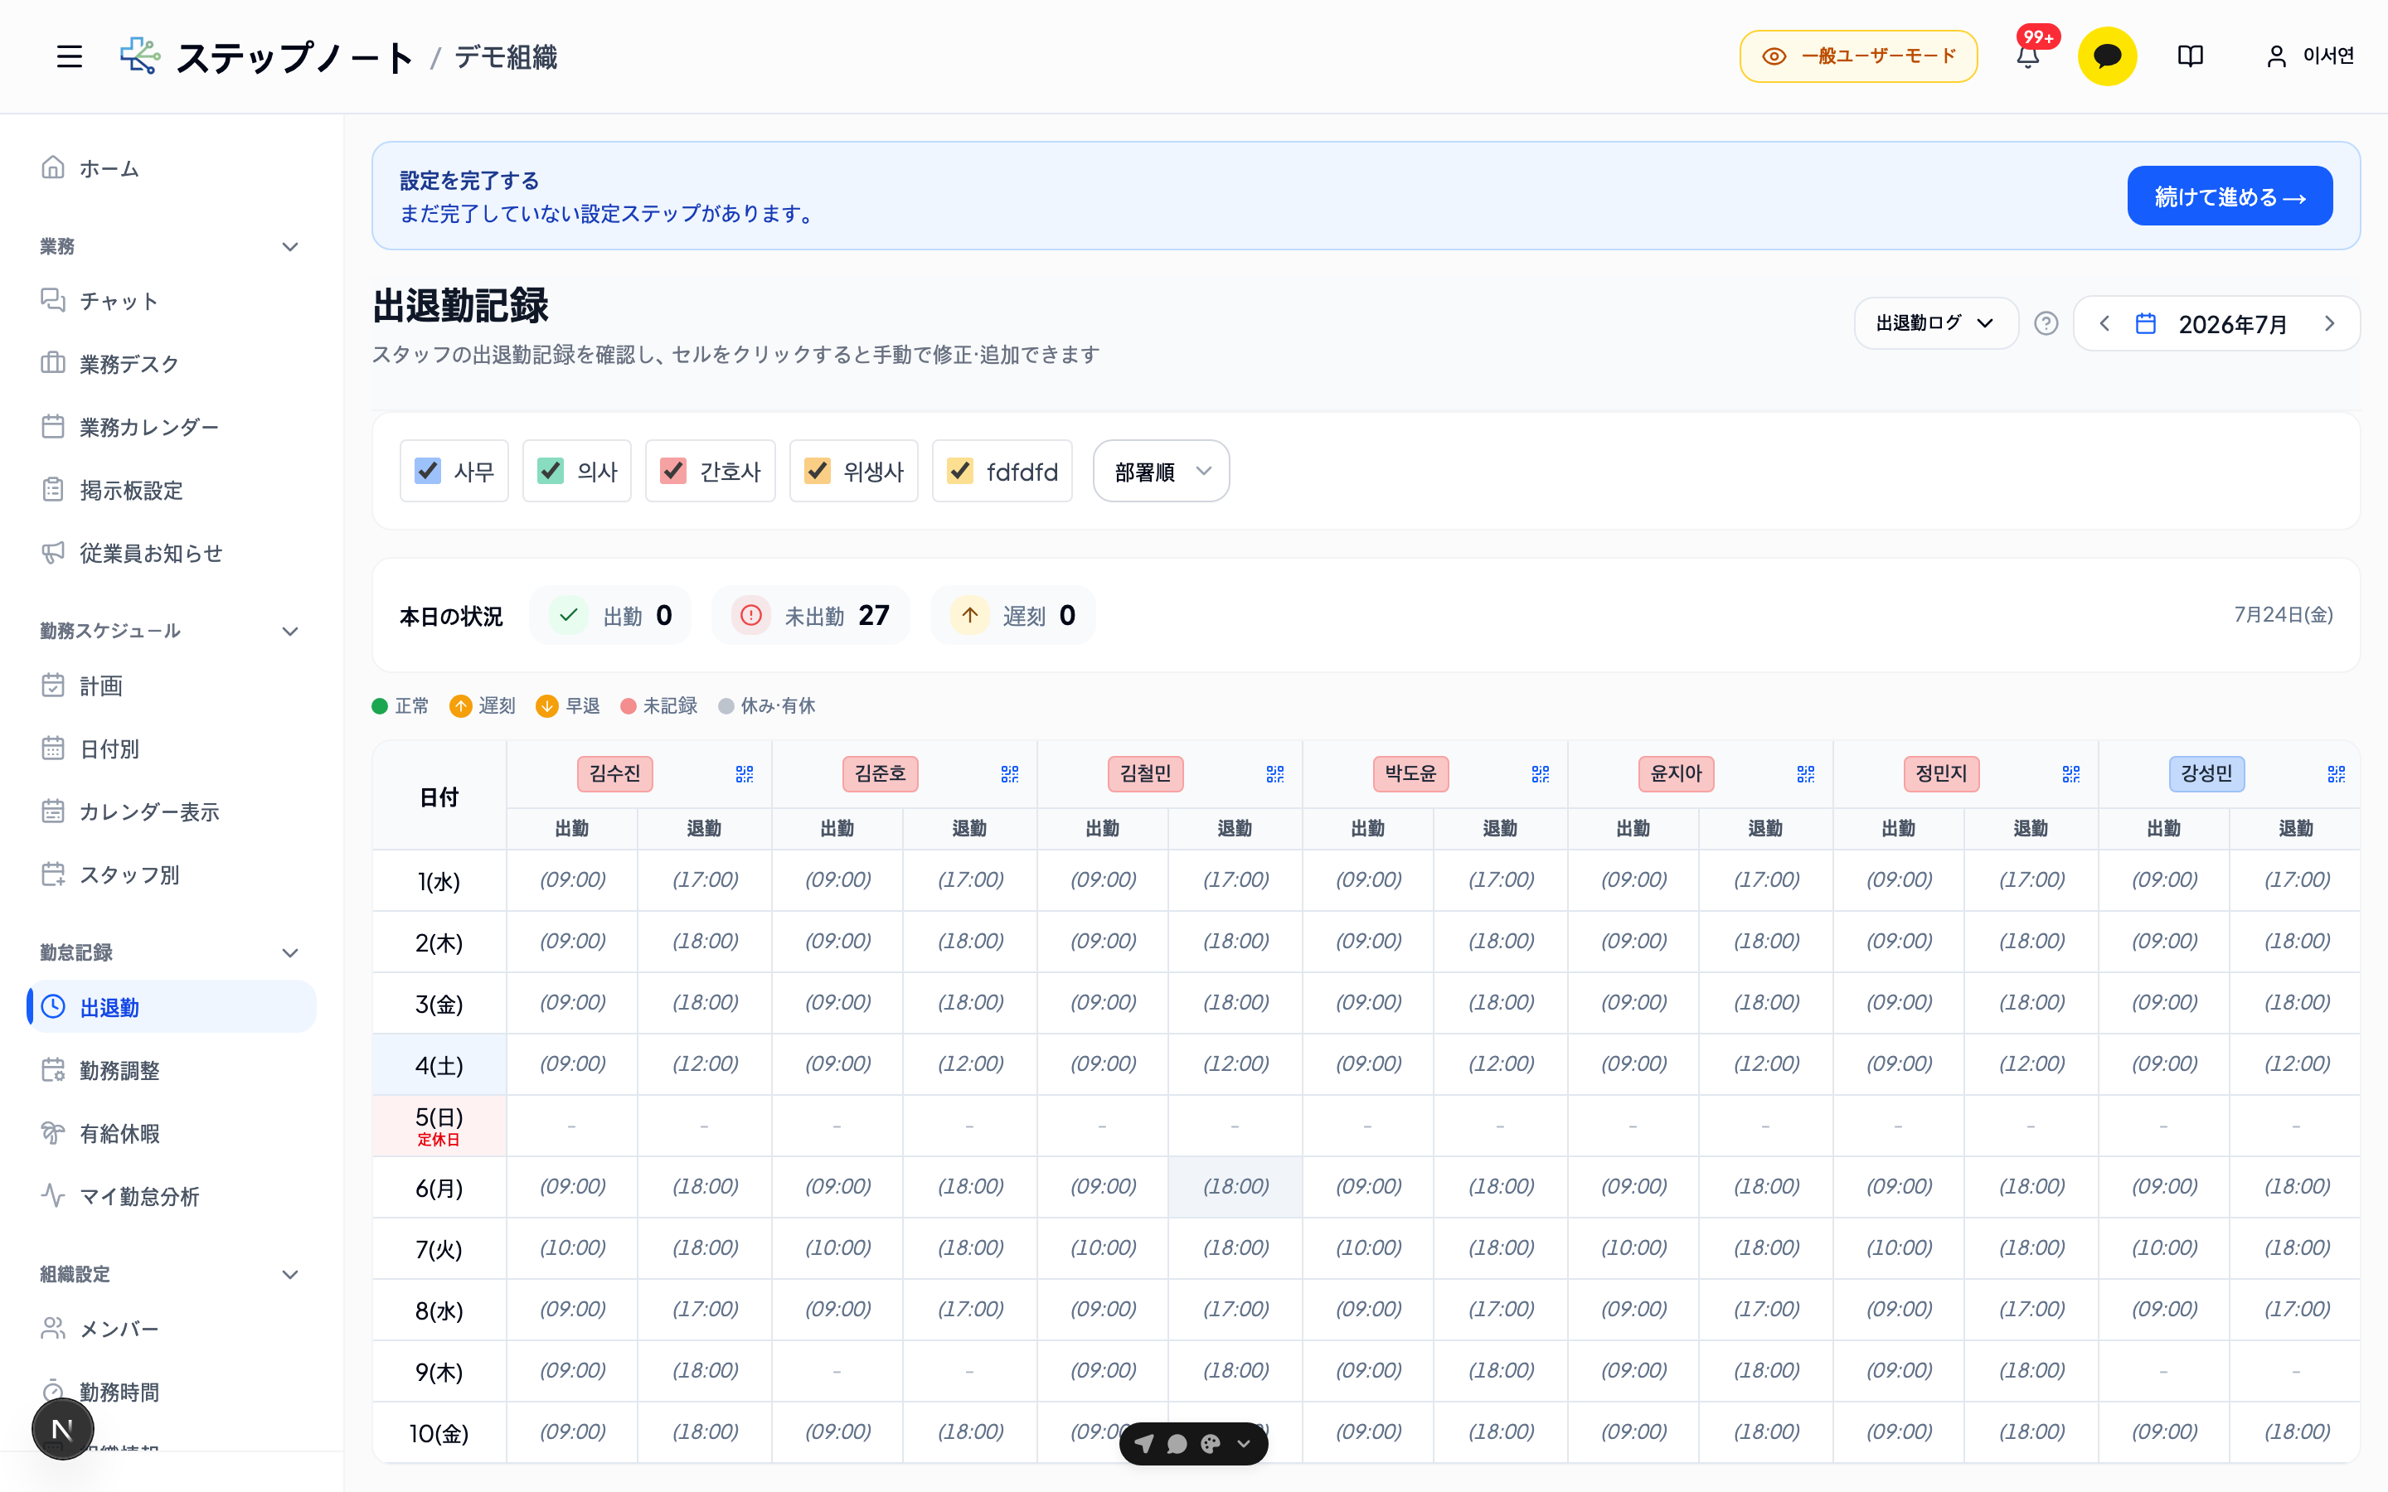Go to previous month arrow

point(2104,323)
